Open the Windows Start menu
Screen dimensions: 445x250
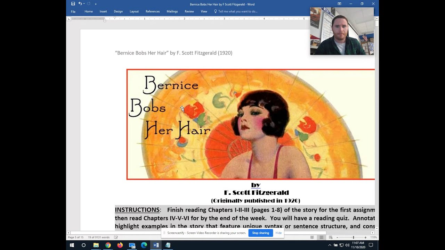[72, 245]
